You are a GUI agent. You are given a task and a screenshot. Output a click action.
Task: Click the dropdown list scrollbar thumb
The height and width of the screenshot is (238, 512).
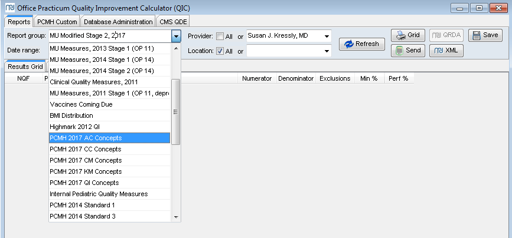click(175, 111)
